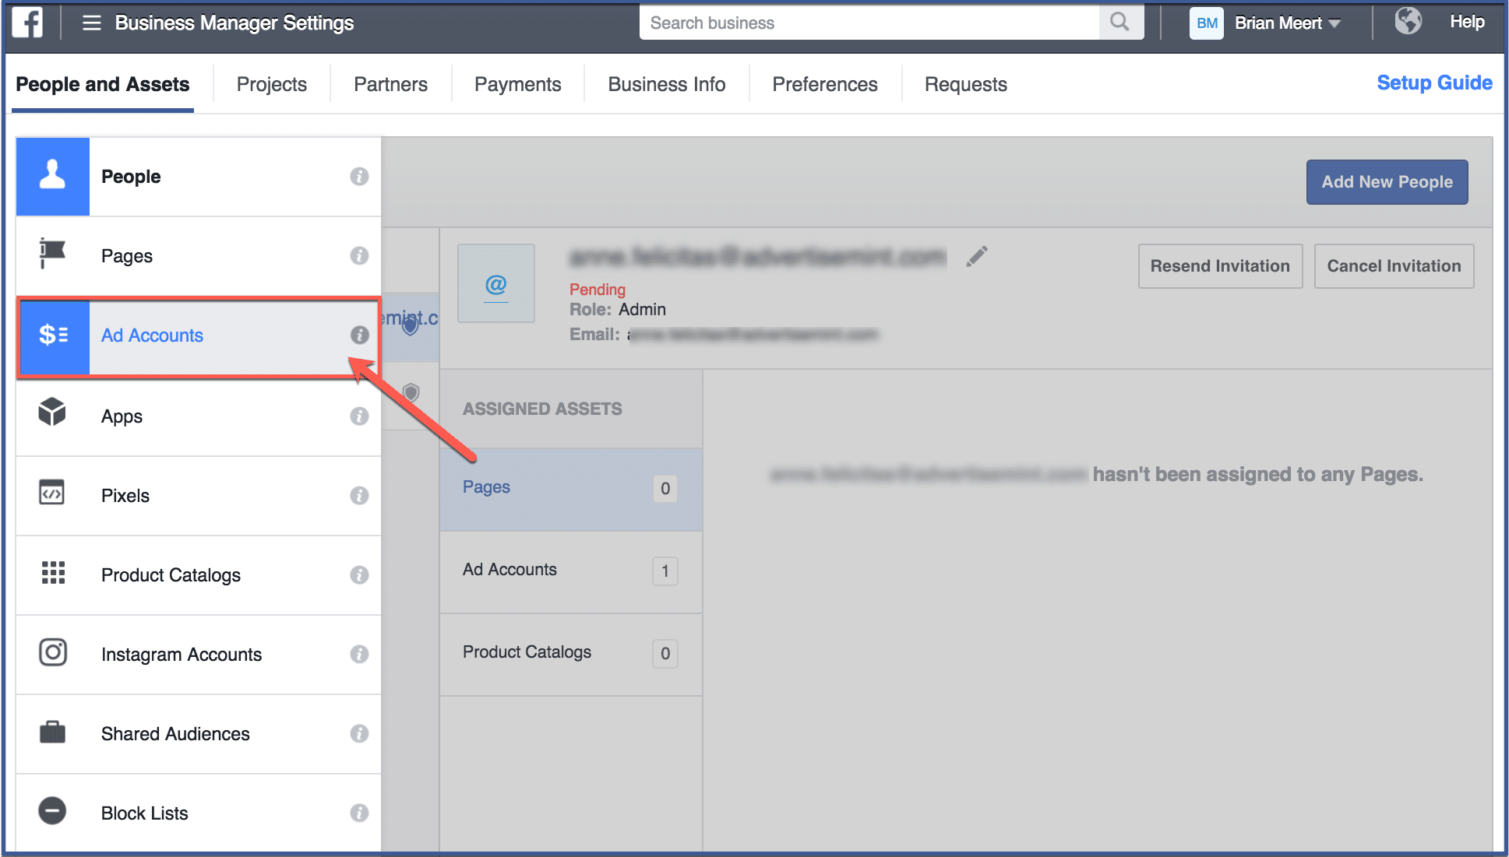
Task: Show info icon on Pages row
Action: pos(359,256)
